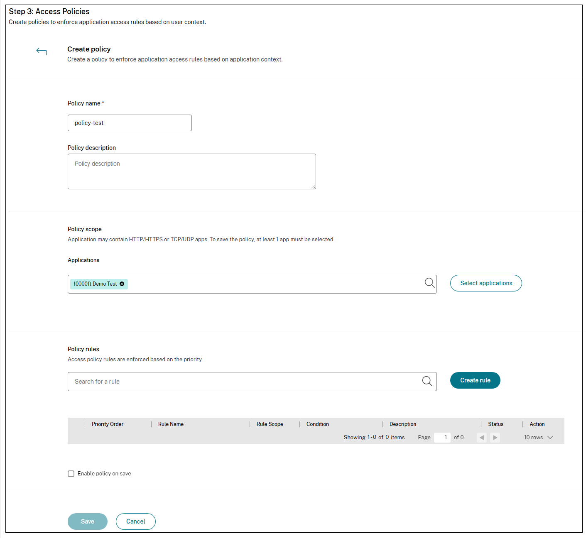Screen dimensions: 586x541
Task: Click the Save button
Action: click(x=88, y=521)
